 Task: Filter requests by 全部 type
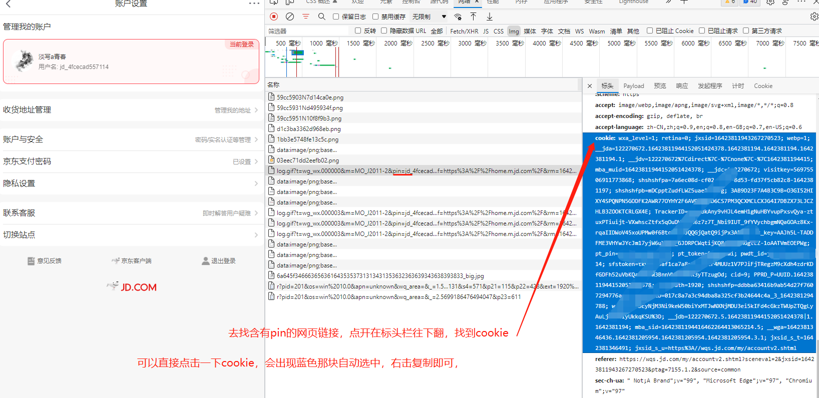pos(437,31)
